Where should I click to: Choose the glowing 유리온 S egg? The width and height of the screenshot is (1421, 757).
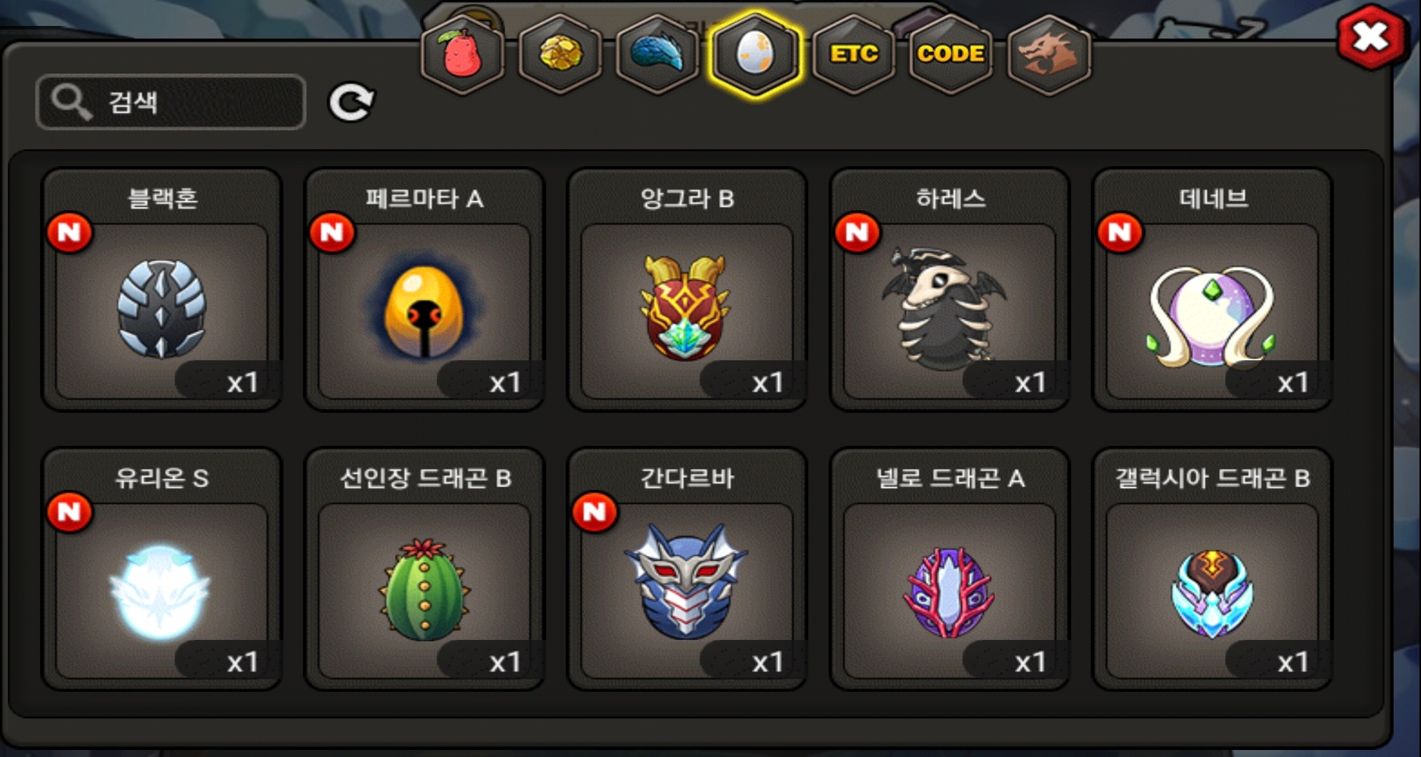(162, 569)
